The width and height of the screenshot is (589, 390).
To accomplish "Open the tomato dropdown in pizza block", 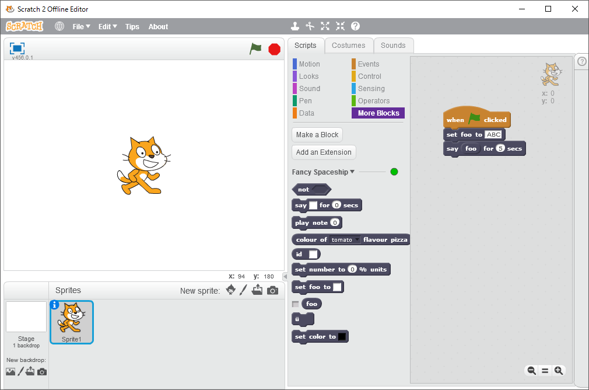I will click(x=357, y=240).
